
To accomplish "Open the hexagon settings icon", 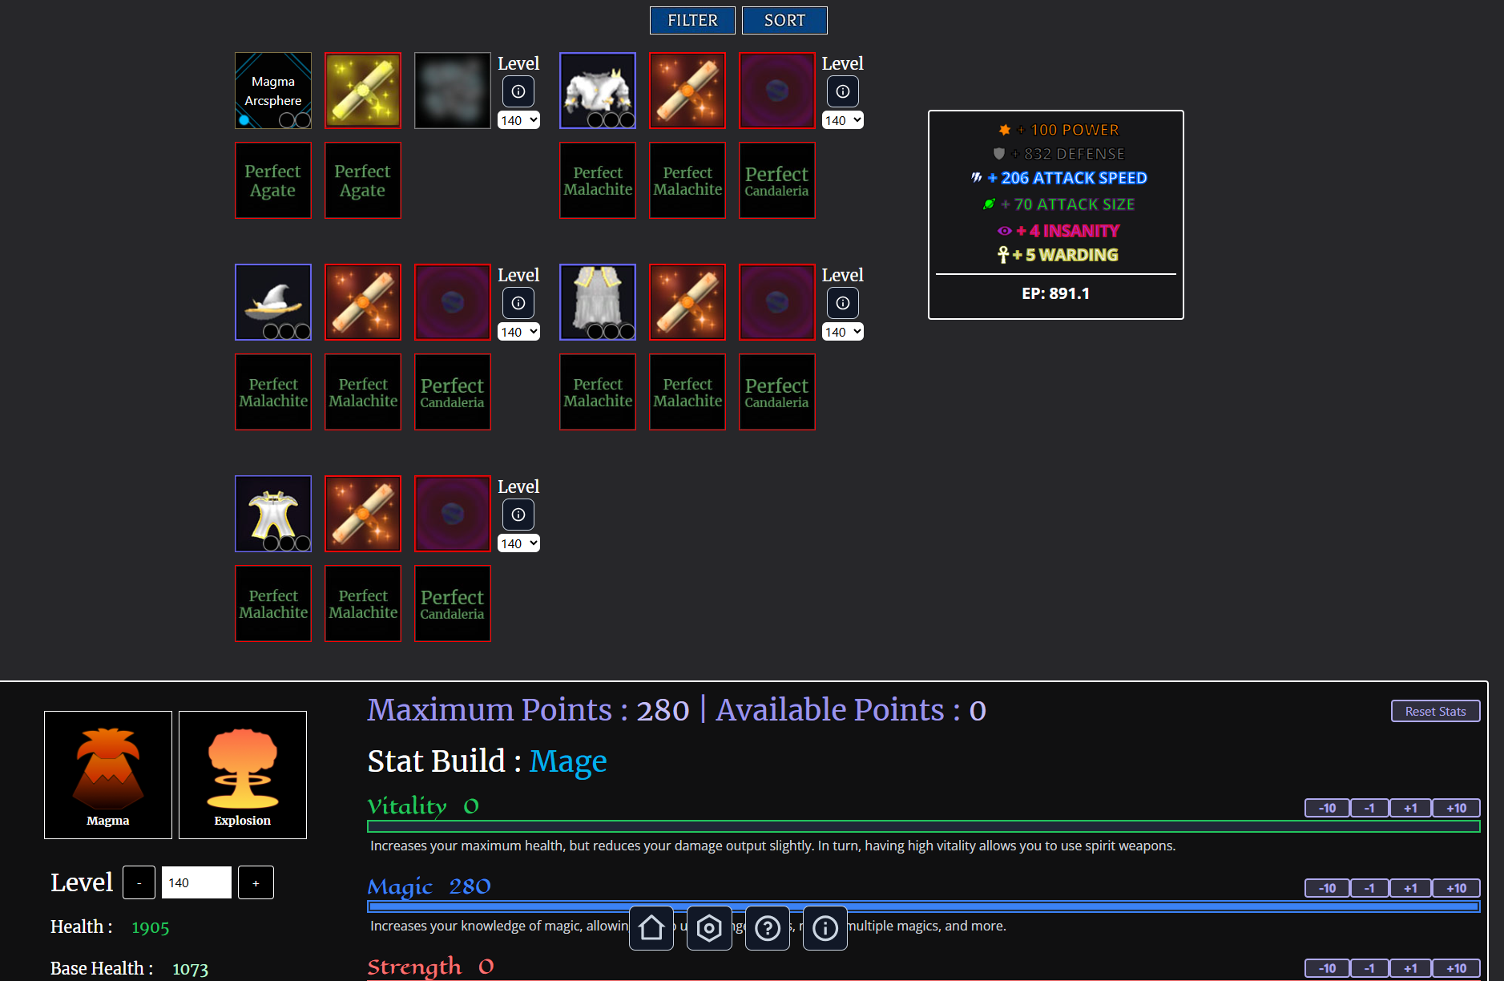I will (709, 928).
